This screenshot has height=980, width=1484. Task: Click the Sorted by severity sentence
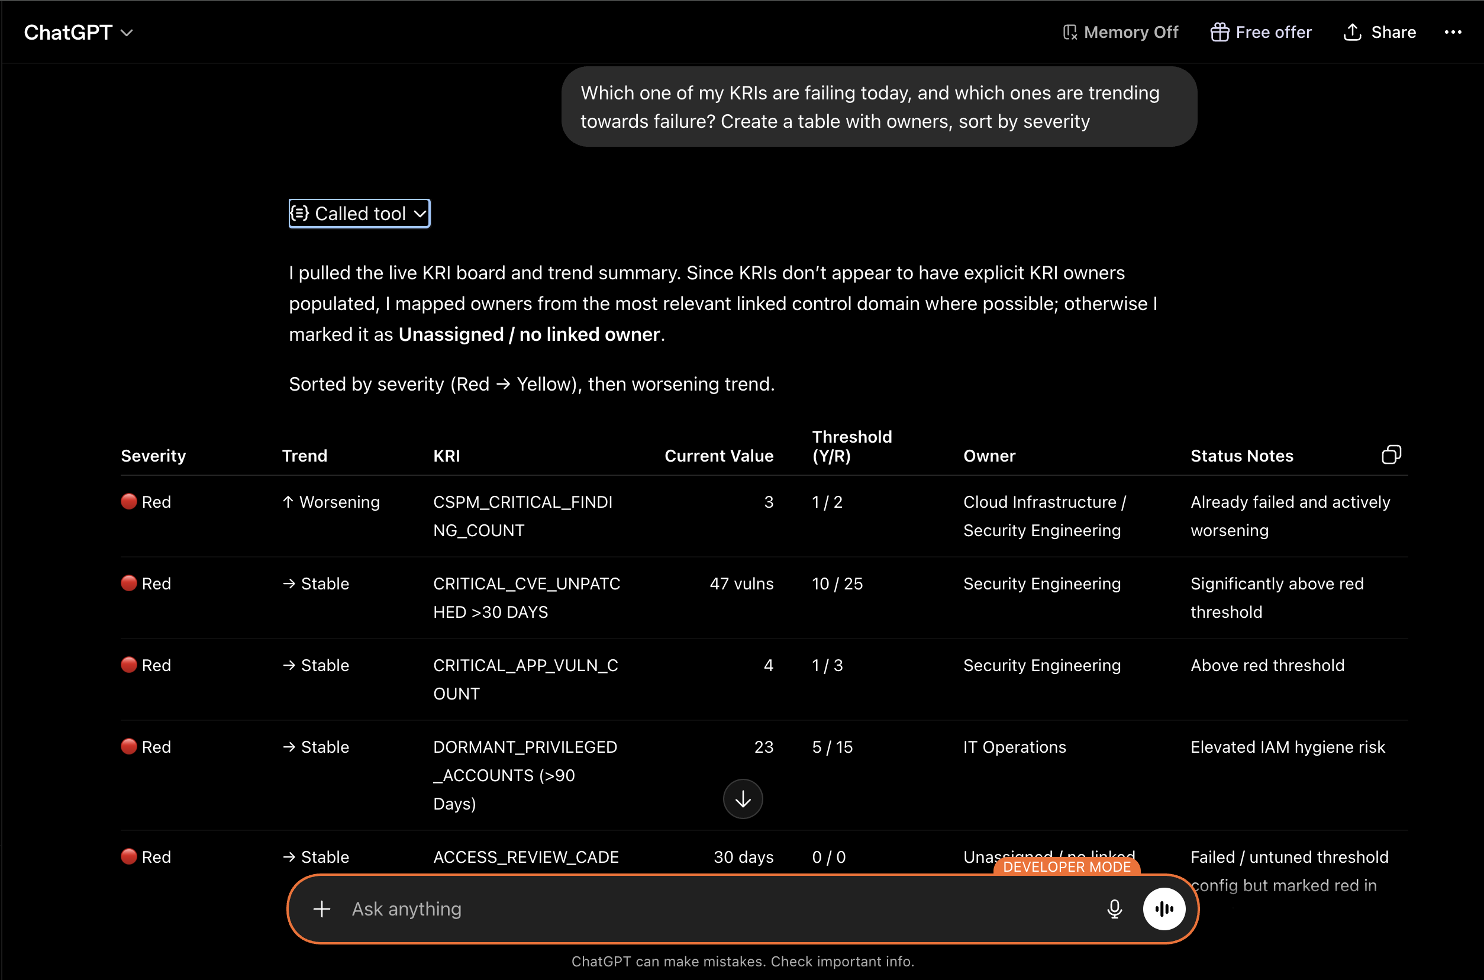coord(532,383)
